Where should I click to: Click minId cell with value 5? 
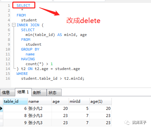(x=79, y=109)
